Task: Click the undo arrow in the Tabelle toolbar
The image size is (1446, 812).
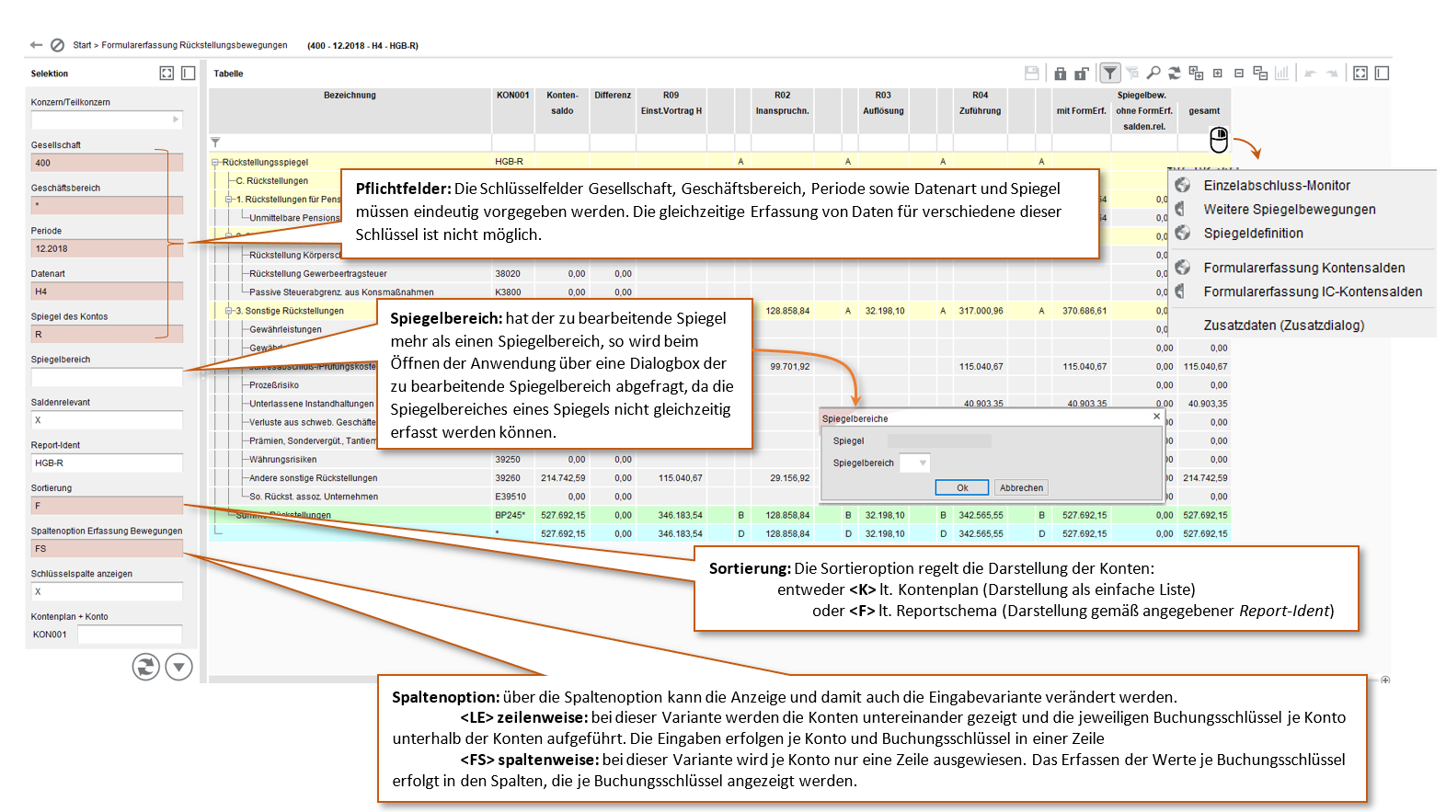Action: click(x=1310, y=73)
